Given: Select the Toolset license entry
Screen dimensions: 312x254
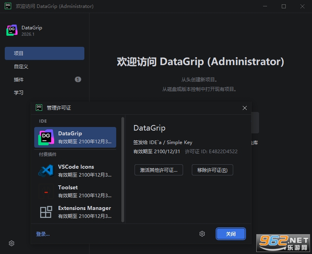Looking at the screenshot, I should 75,191.
